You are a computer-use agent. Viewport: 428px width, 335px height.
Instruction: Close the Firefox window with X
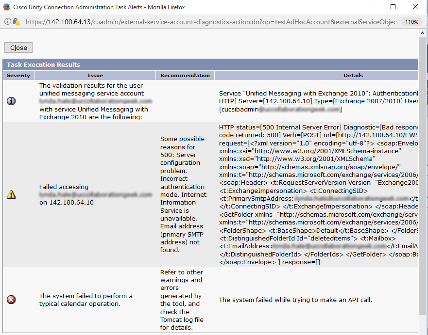tap(415, 7)
